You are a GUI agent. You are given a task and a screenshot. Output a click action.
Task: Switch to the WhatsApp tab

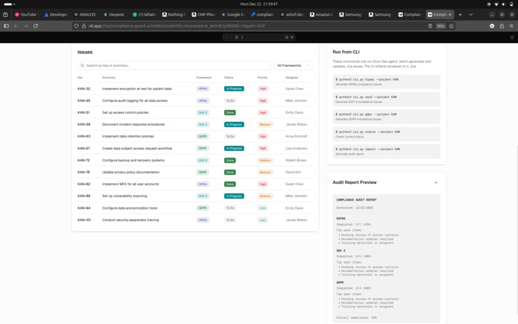pos(144,15)
